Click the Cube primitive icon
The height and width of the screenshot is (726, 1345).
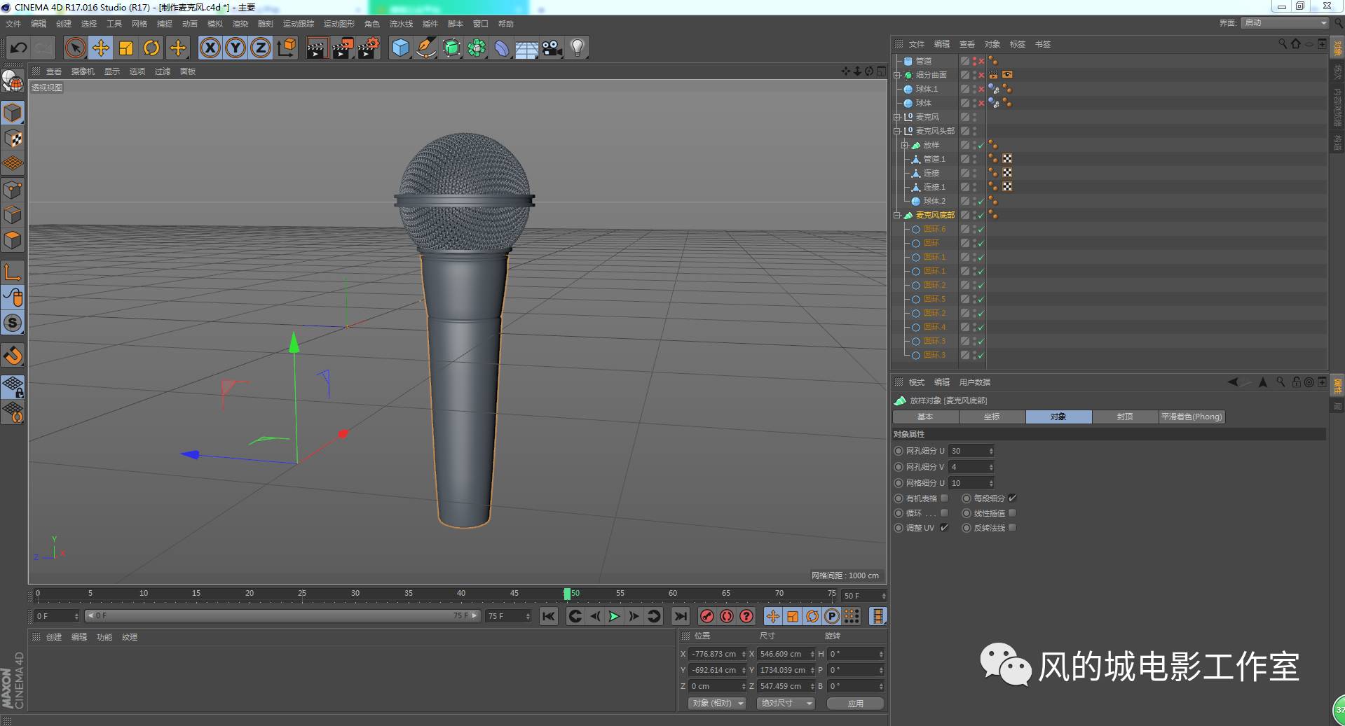point(400,48)
